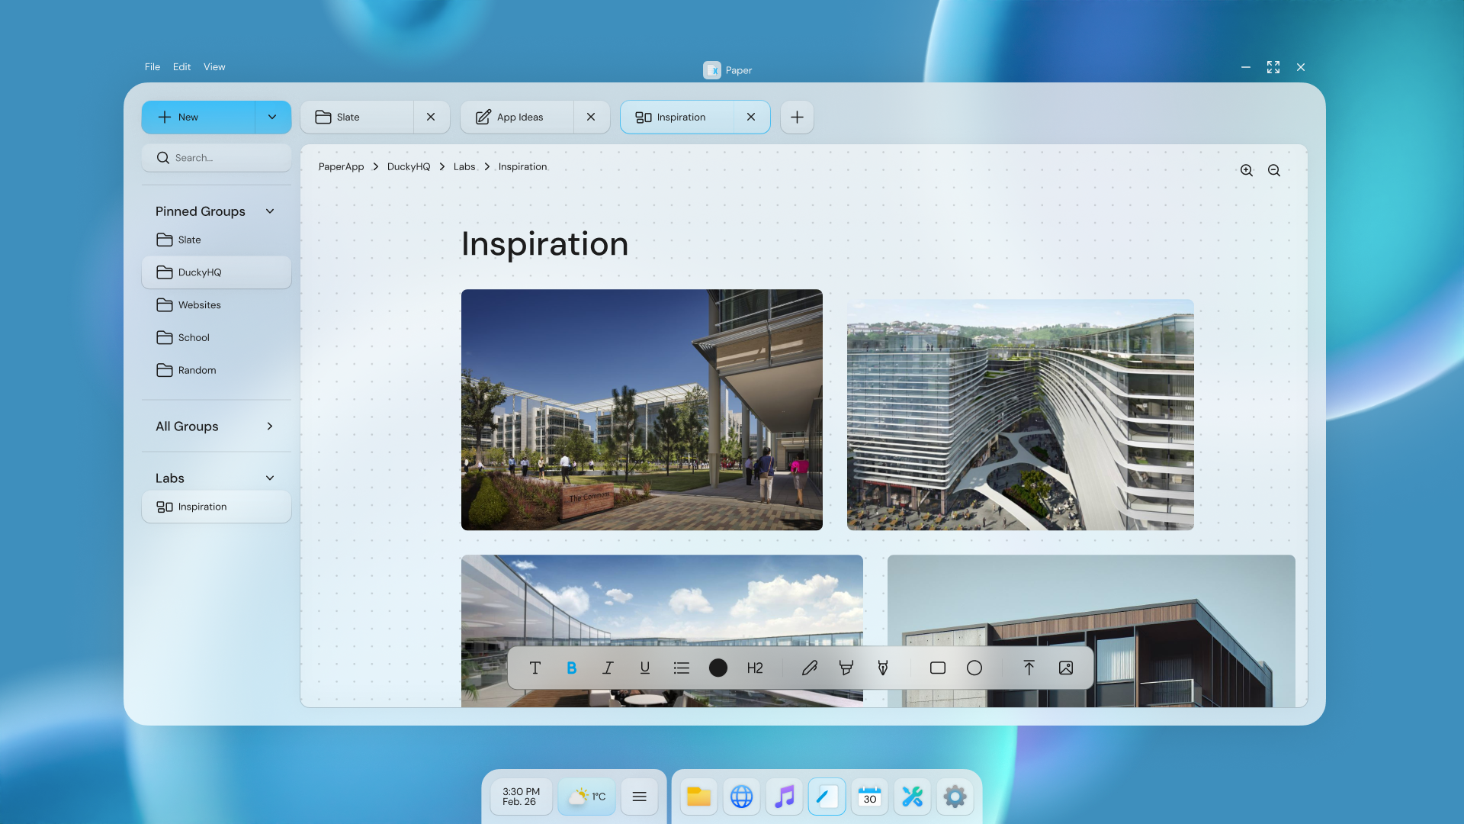Viewport: 1464px width, 824px height.
Task: Select the Highlighter tool
Action: (x=846, y=668)
